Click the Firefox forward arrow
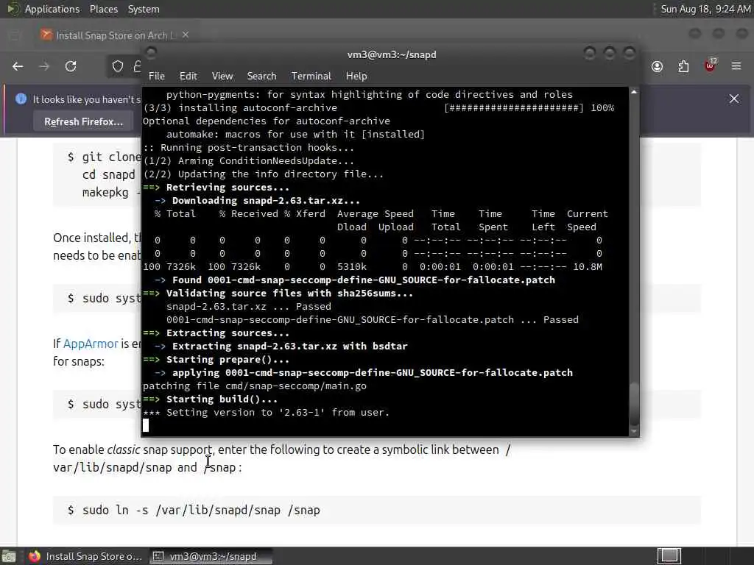 [44, 66]
